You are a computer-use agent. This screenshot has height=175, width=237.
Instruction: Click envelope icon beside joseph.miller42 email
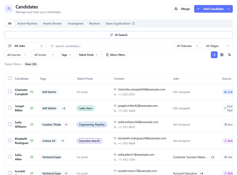pyautogui.click(x=115, y=106)
